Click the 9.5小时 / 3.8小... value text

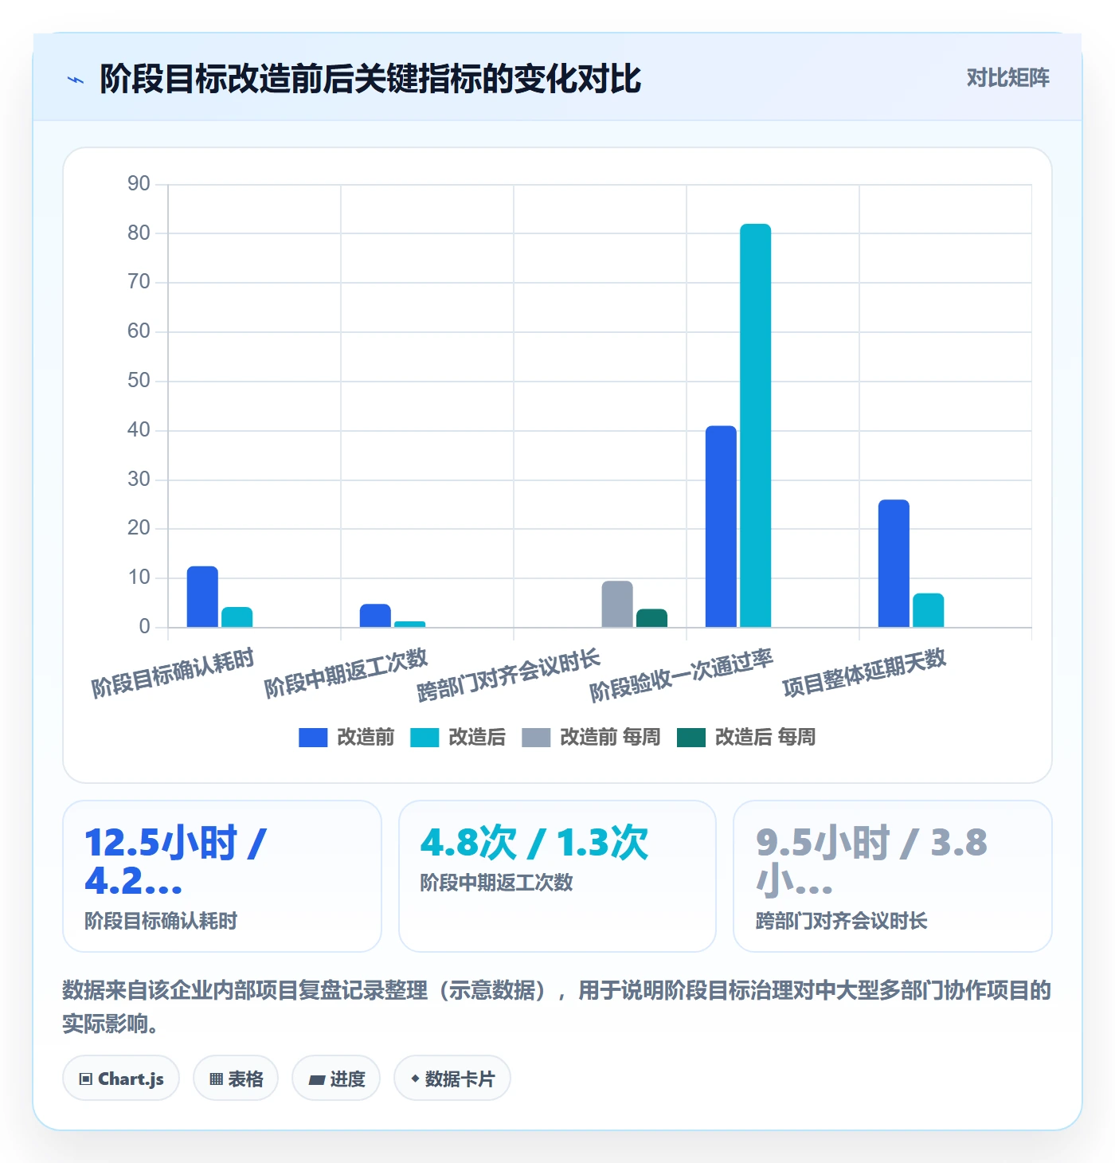tap(872, 862)
